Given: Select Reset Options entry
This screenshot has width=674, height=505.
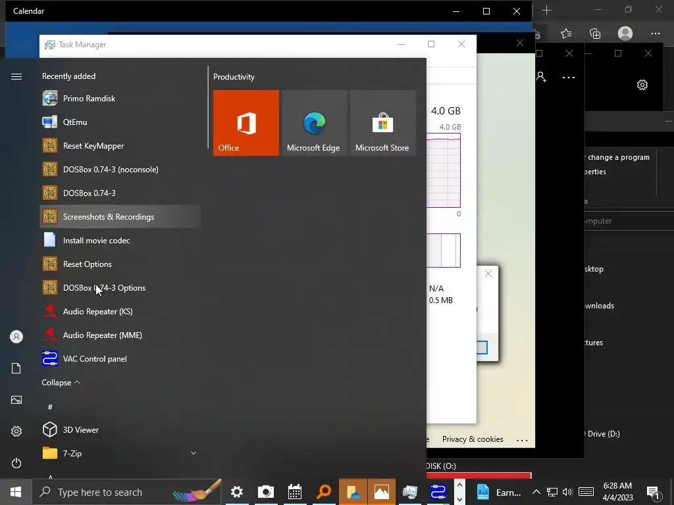Looking at the screenshot, I should coord(120,264).
